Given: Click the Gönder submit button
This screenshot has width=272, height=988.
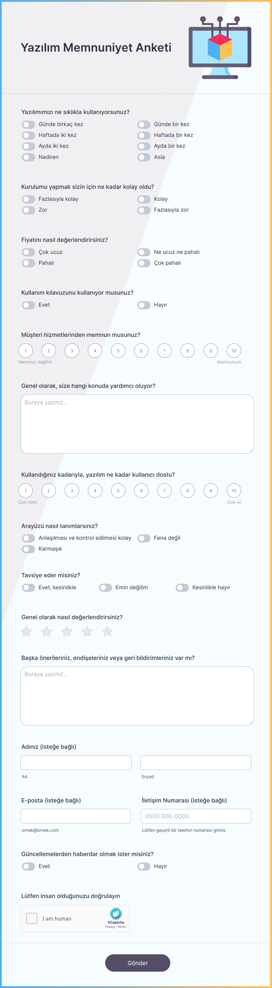Looking at the screenshot, I should [x=138, y=963].
